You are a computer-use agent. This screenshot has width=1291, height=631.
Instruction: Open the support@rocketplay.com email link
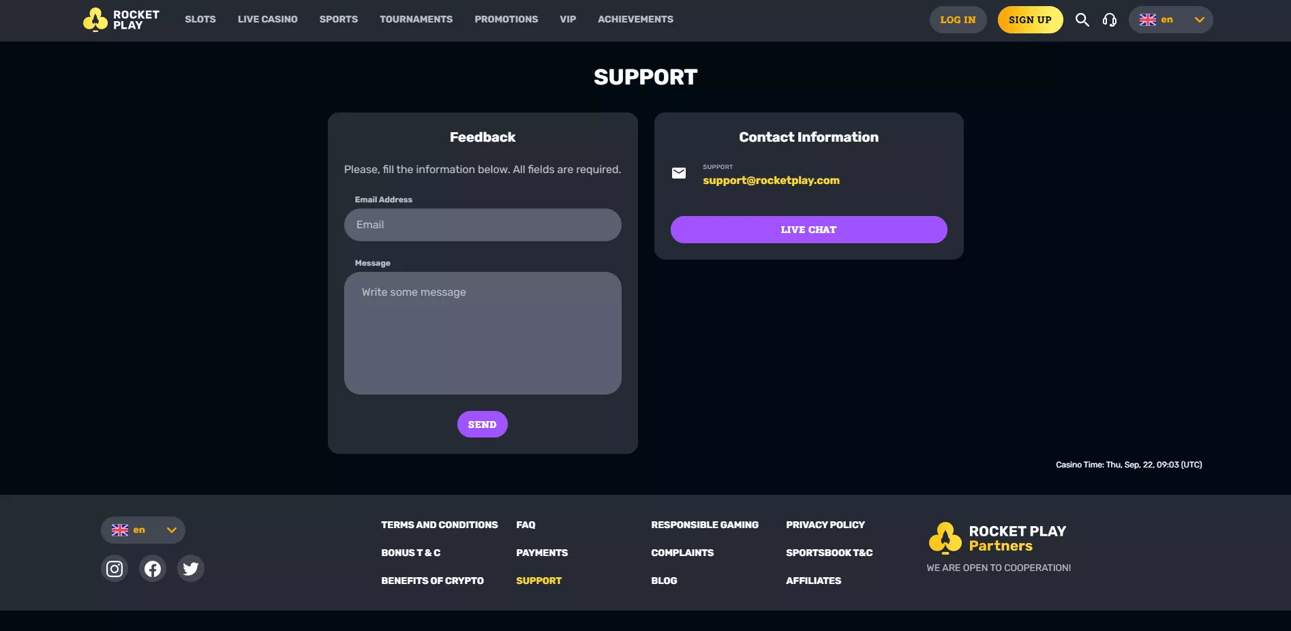pos(771,181)
